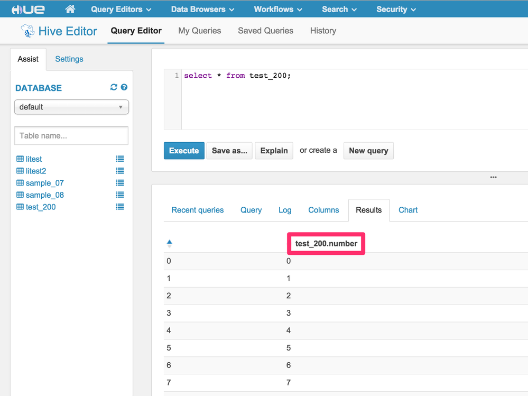This screenshot has height=396, width=528.
Task: Open the list icon next to litest
Action: tap(120, 159)
